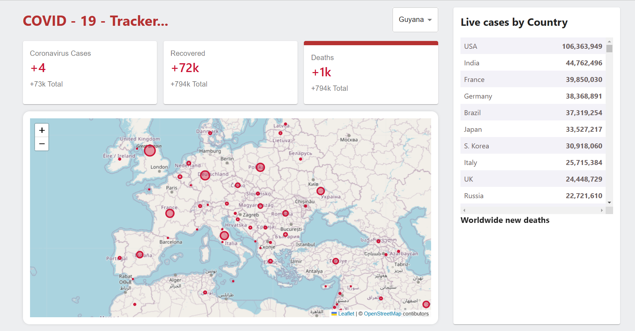Click the circle marker over Türkiye
The width and height of the screenshot is (635, 331).
click(x=336, y=261)
